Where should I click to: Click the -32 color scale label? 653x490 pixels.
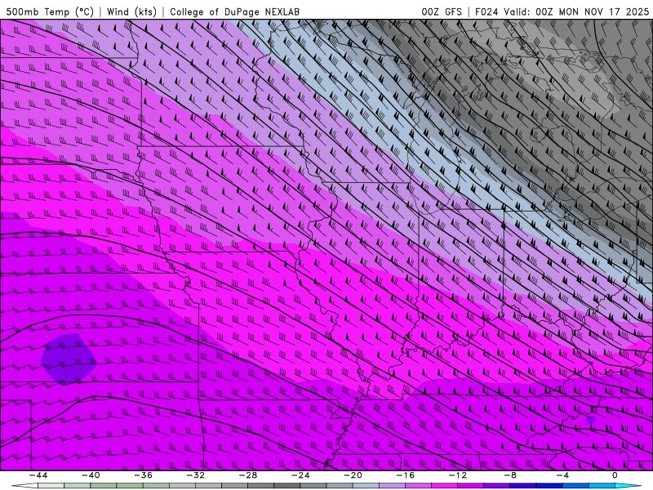pyautogui.click(x=196, y=475)
